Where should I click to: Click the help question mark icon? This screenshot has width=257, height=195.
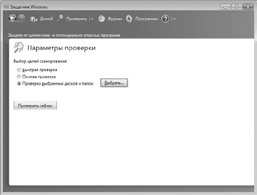click(165, 19)
